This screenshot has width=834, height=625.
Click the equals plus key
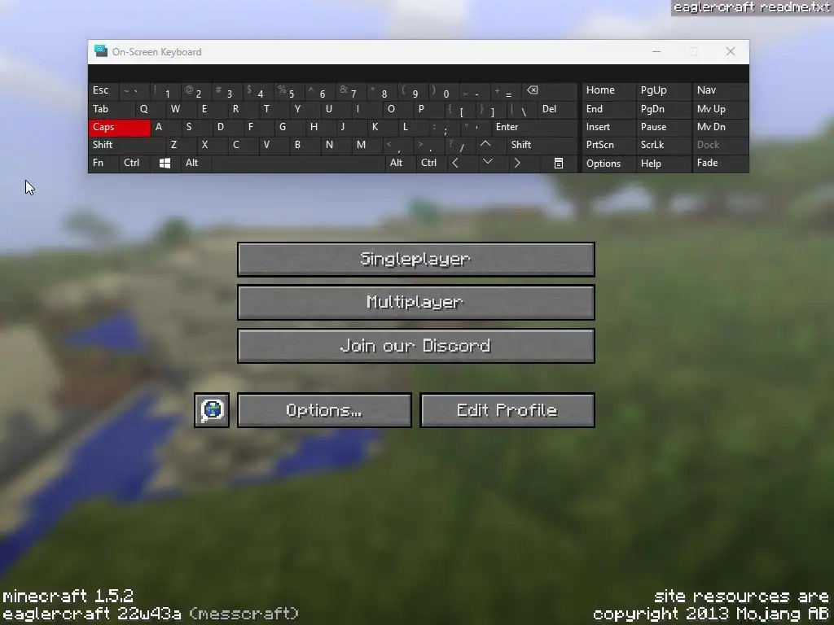(506, 90)
